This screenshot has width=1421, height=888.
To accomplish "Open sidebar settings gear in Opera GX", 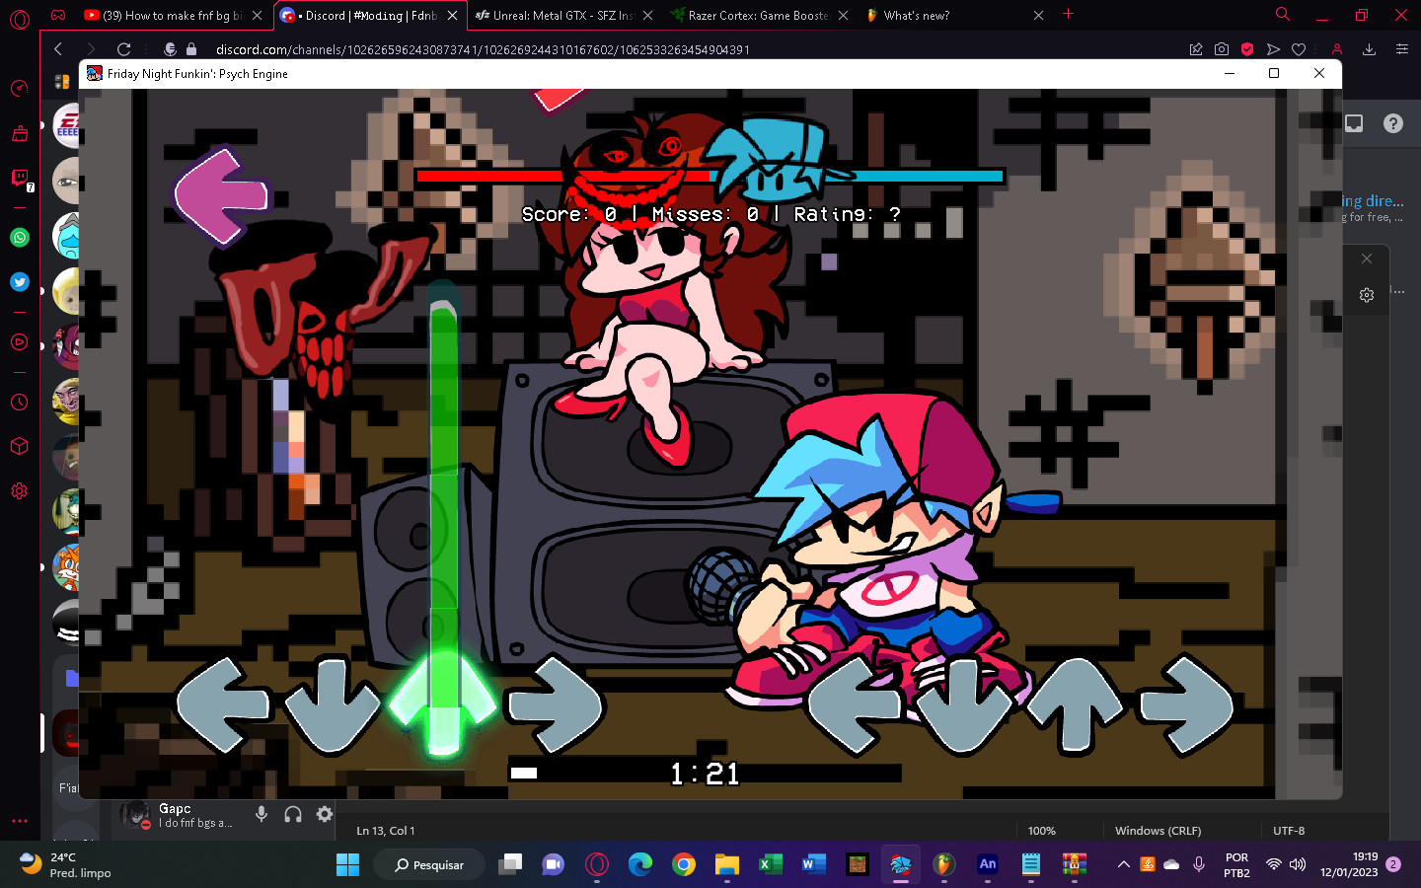I will pyautogui.click(x=19, y=490).
